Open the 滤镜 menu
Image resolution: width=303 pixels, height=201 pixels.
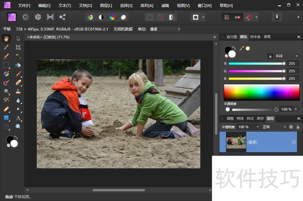(x=165, y=6)
